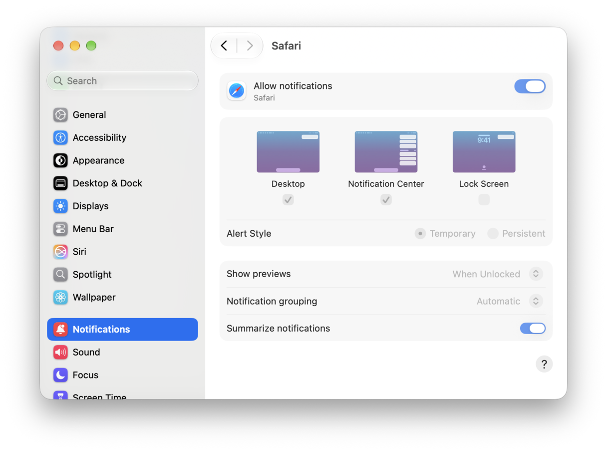Click the Safari compass app icon
Screen dimensions: 607x452
click(x=237, y=91)
